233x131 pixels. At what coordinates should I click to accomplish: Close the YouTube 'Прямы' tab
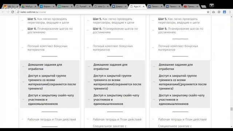[197, 7]
